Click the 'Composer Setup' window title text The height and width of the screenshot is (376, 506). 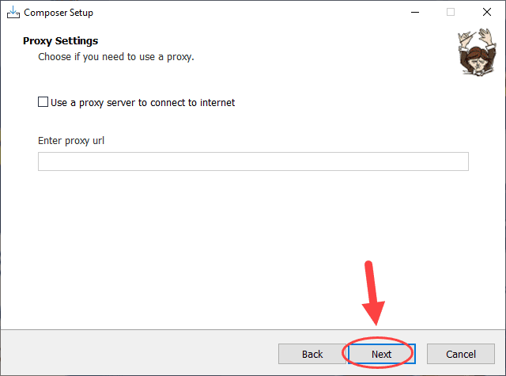59,13
